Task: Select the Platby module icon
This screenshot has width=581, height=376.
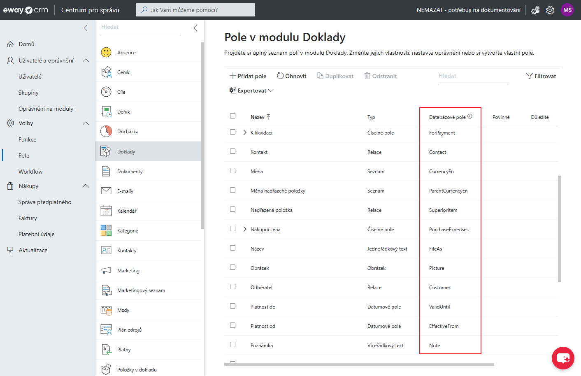Action: click(x=106, y=349)
